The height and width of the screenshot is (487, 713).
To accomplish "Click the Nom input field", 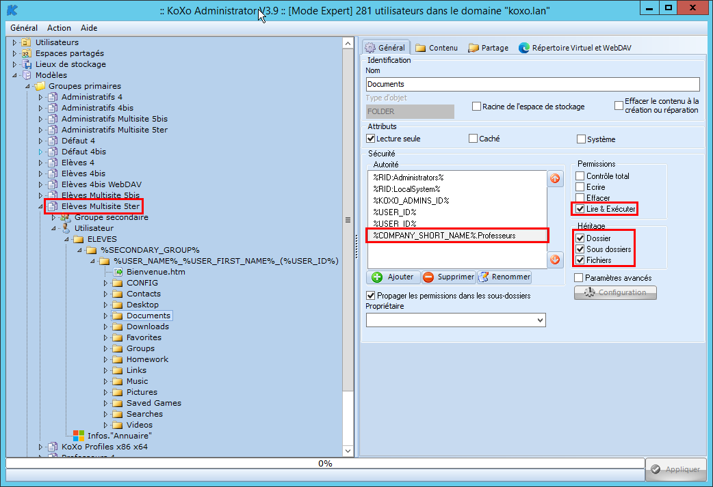I will click(x=532, y=84).
